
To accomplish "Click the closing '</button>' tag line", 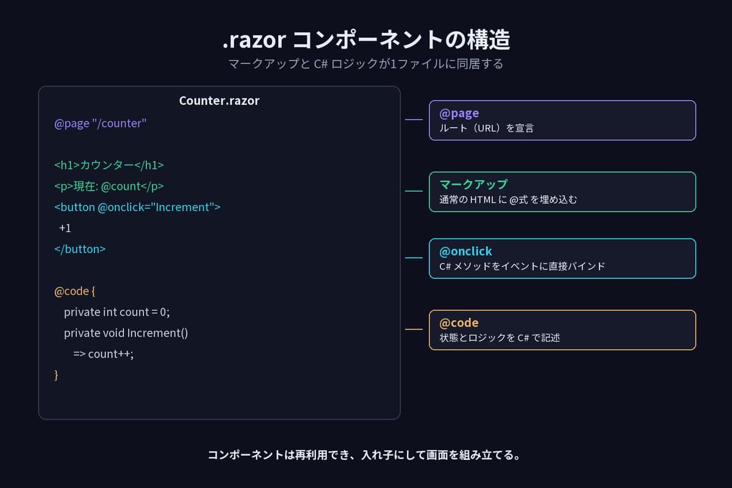I will [80, 249].
